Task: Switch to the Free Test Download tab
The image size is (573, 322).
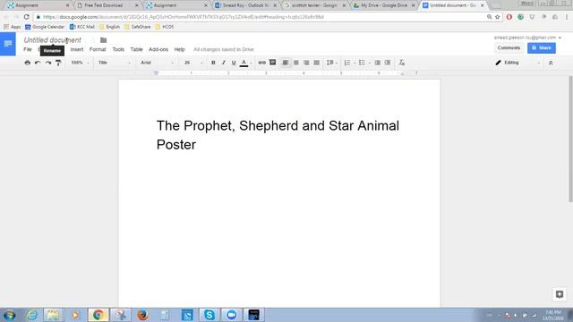Action: click(107, 5)
